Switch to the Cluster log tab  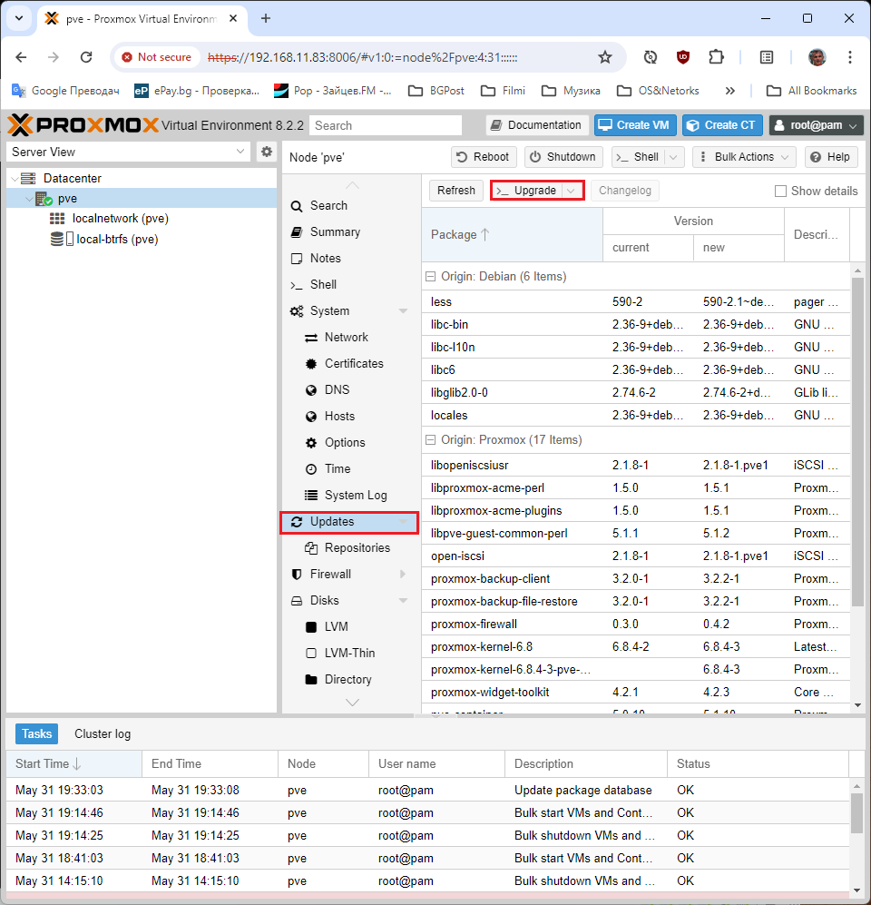point(103,733)
